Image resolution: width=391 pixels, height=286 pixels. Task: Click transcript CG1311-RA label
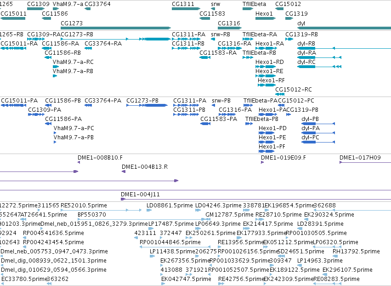(188, 34)
